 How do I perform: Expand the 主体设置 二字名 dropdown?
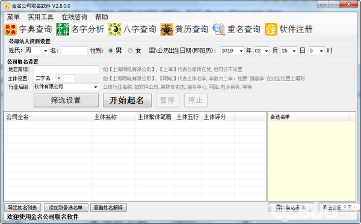tap(59, 78)
